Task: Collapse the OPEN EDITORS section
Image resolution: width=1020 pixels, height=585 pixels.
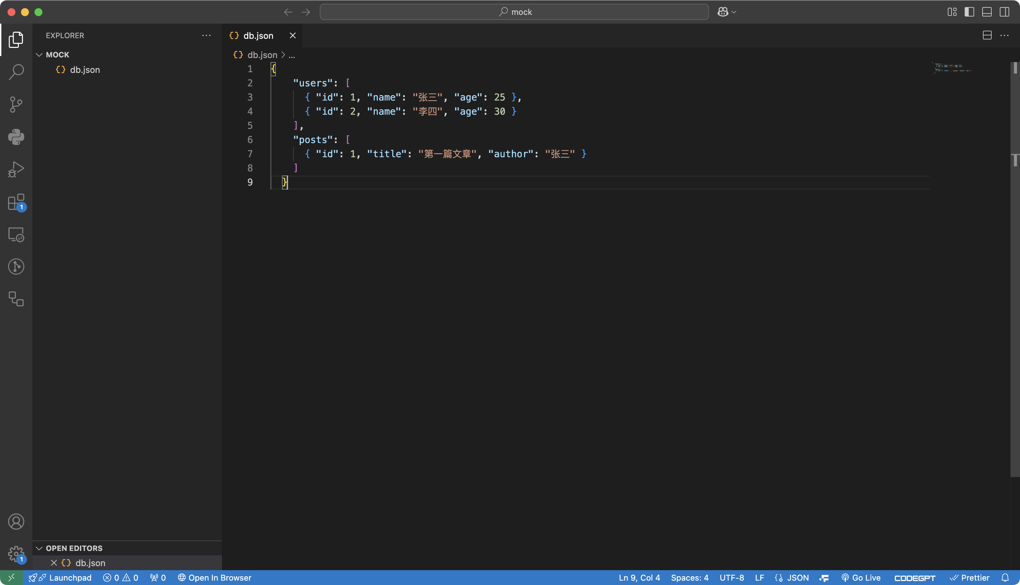Action: point(39,548)
